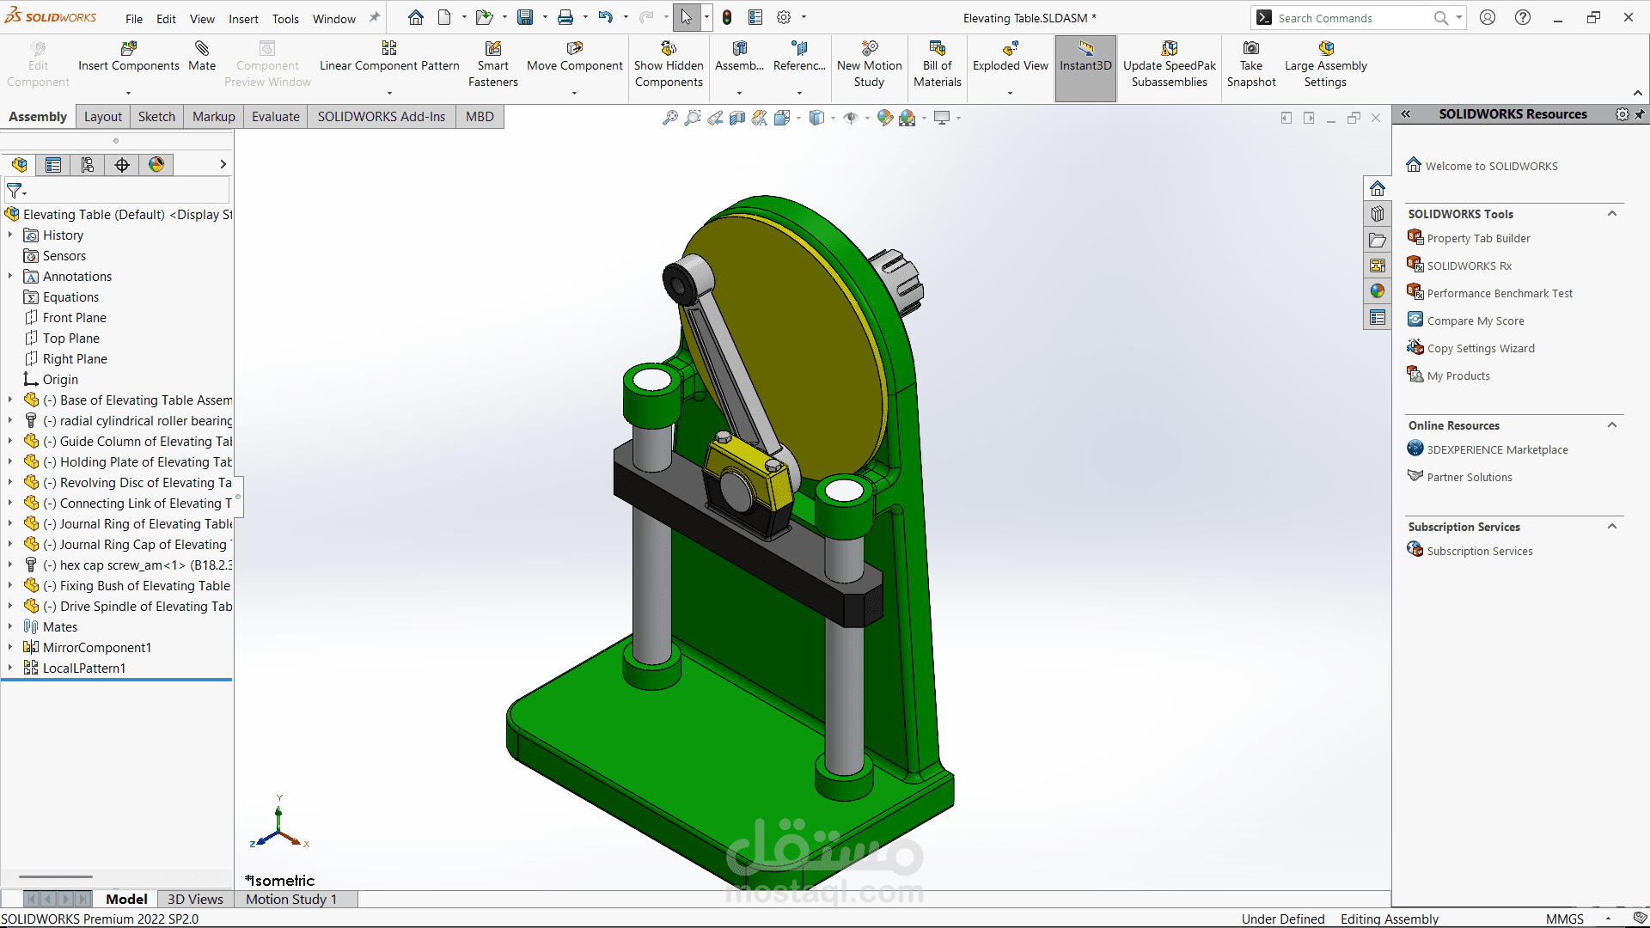The image size is (1650, 928).
Task: Toggle the Instant3D button
Action: (1085, 57)
